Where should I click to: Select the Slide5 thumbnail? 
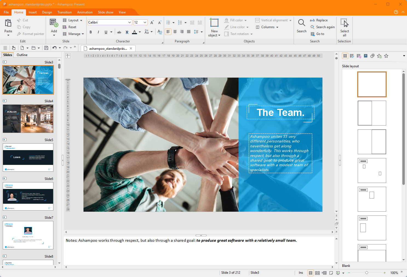point(28,157)
